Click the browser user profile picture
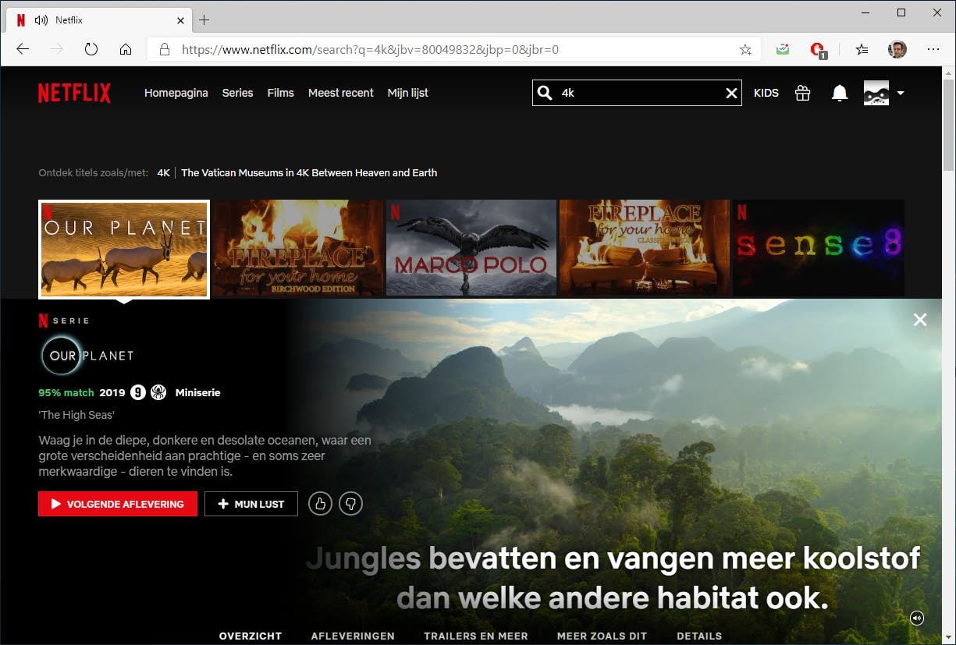Viewport: 956px width, 645px height. (x=897, y=49)
